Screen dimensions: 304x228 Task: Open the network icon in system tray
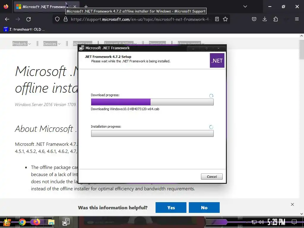[x=254, y=222]
